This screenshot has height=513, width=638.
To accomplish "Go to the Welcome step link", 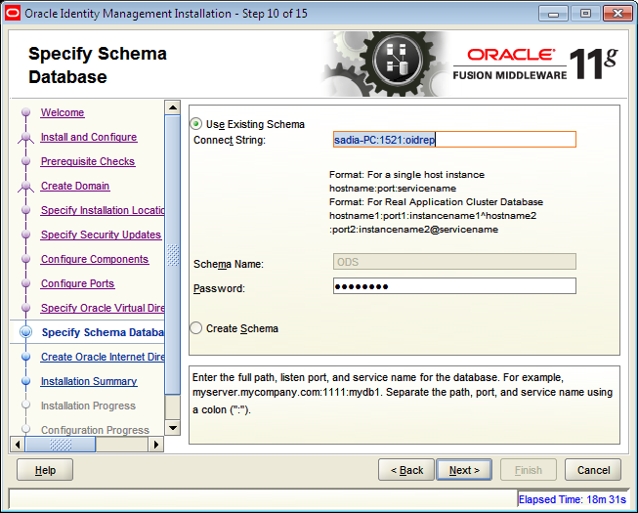I will [x=63, y=112].
